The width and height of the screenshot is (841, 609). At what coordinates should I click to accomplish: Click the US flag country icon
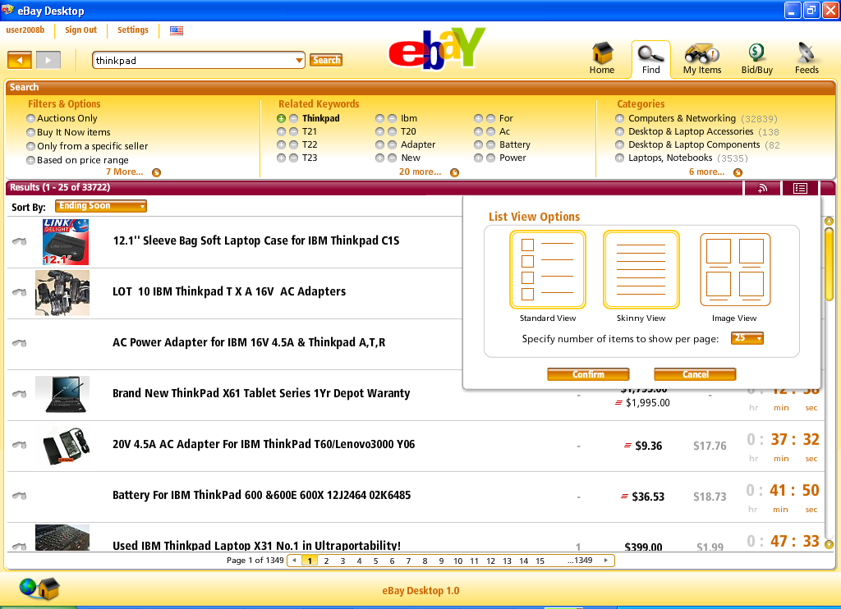pos(177,30)
